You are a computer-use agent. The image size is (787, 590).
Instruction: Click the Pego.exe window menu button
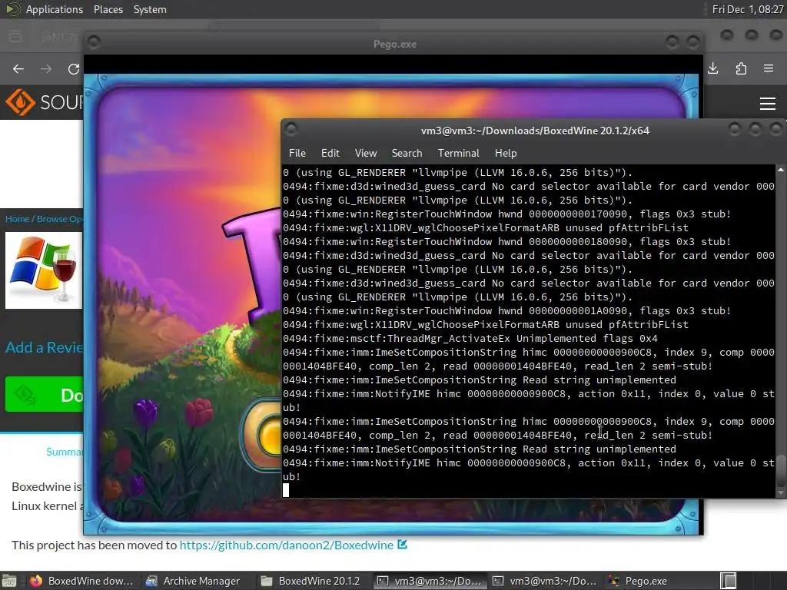click(93, 43)
